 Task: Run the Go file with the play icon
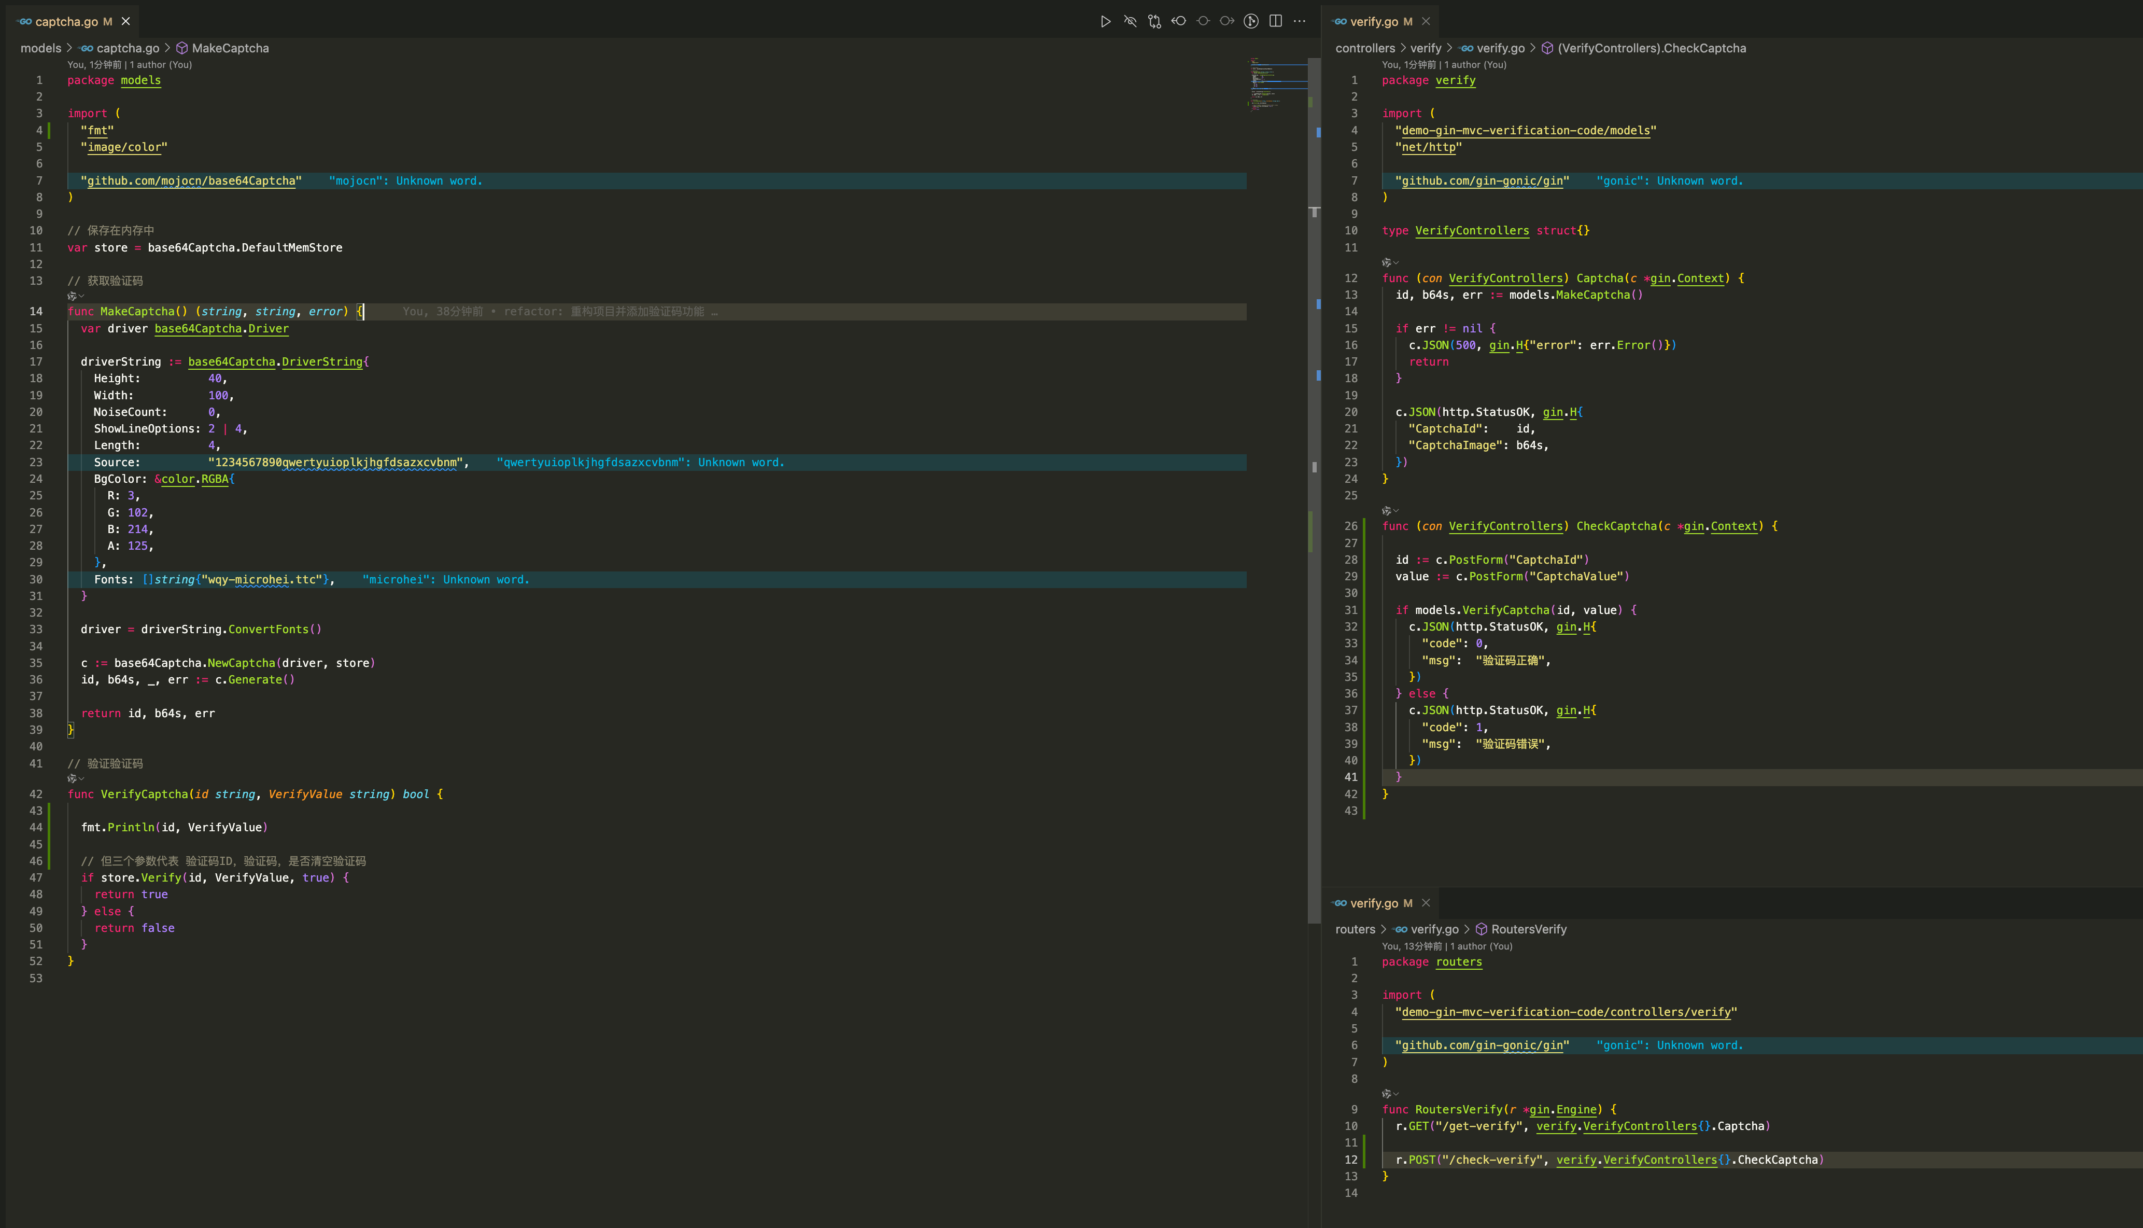point(1105,21)
